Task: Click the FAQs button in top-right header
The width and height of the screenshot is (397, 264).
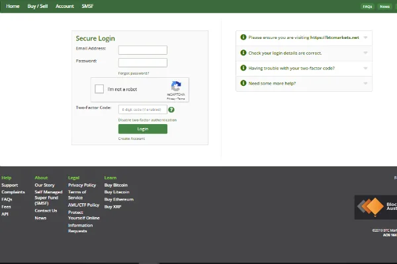Action: click(x=367, y=6)
